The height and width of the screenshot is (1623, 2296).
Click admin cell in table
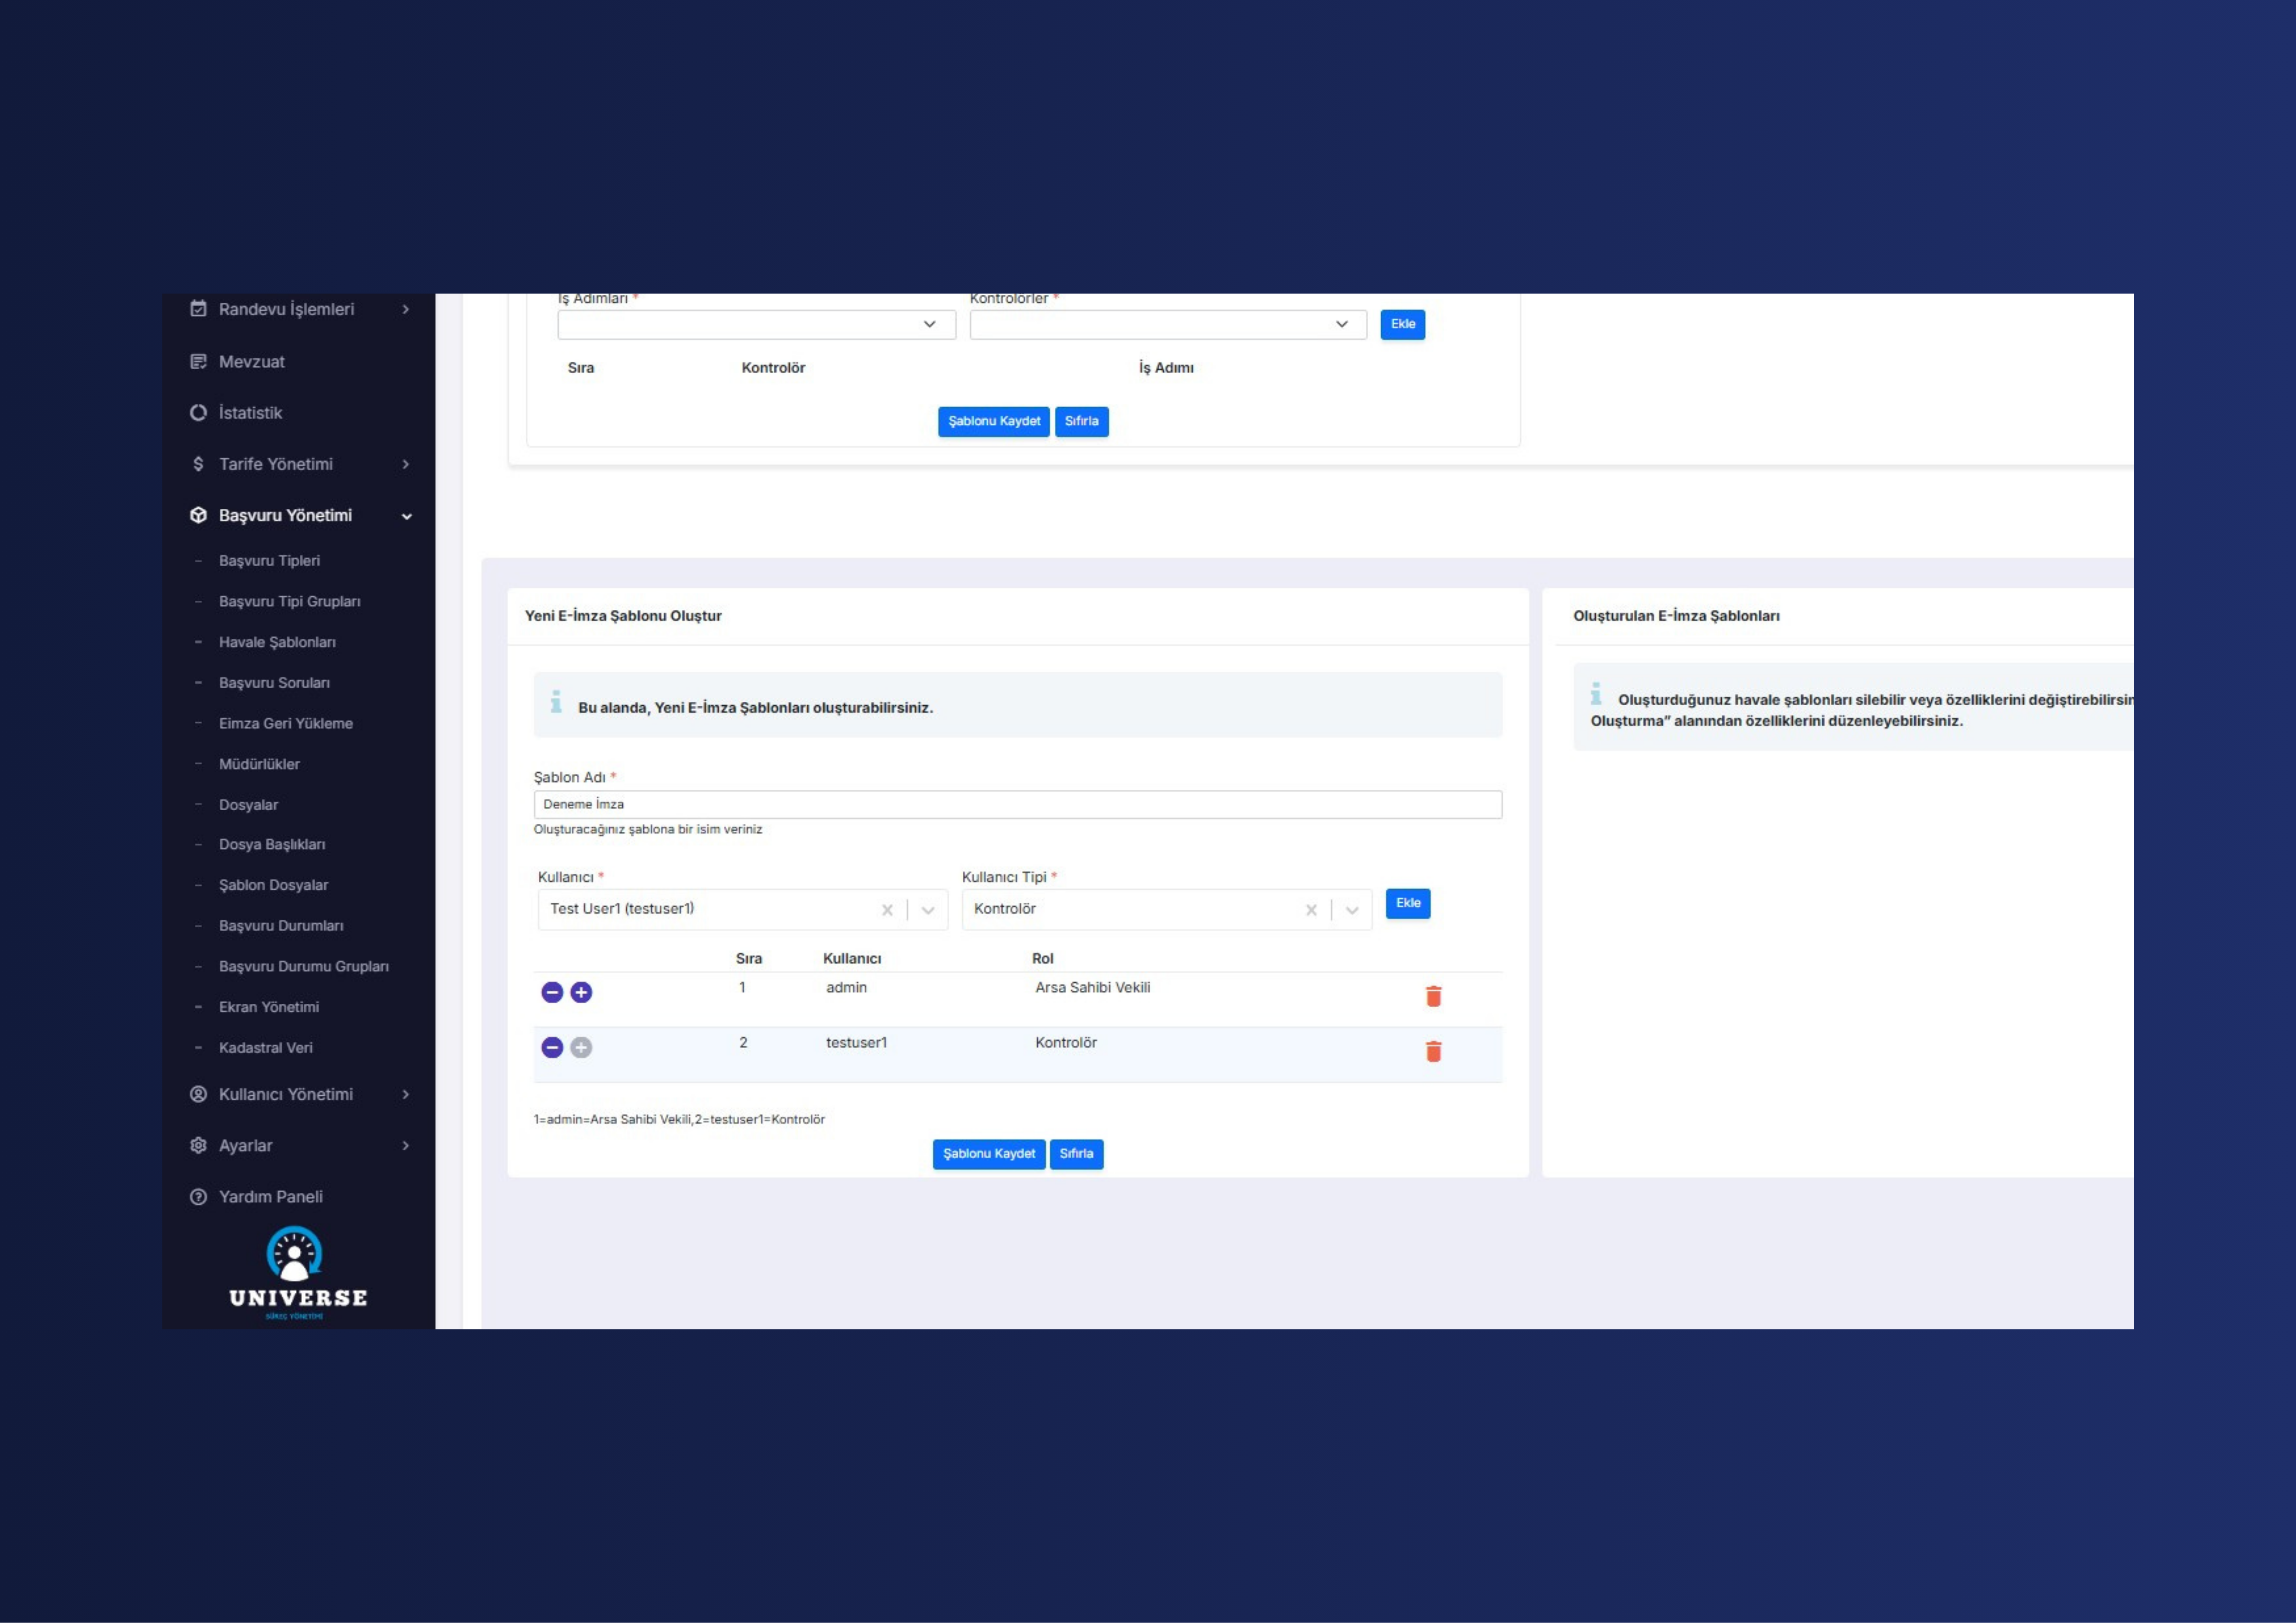pyautogui.click(x=847, y=988)
